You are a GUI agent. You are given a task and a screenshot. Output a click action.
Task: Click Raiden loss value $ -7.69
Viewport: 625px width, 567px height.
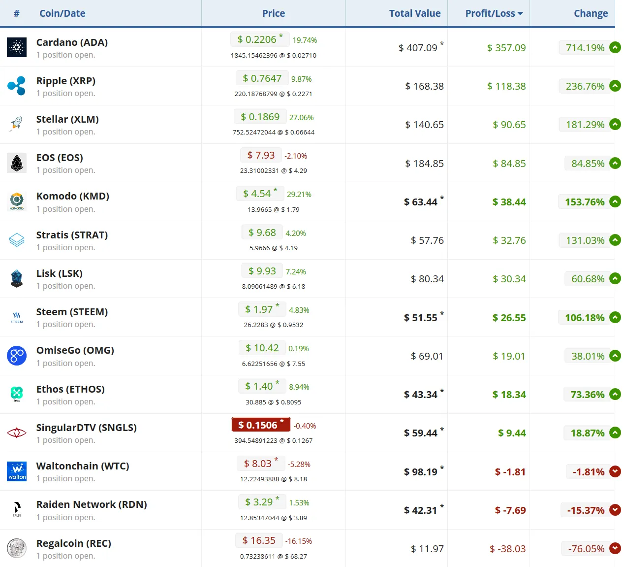[x=510, y=510]
